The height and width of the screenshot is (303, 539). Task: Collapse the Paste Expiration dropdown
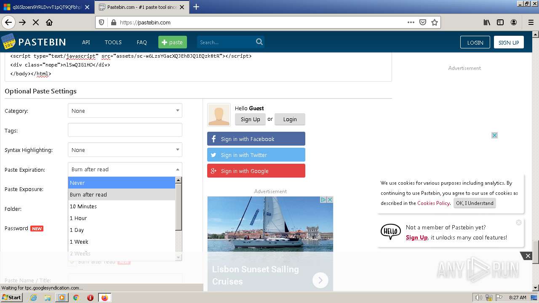click(x=125, y=169)
